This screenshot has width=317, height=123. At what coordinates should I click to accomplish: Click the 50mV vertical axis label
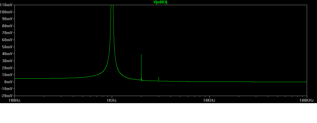pos(7,47)
